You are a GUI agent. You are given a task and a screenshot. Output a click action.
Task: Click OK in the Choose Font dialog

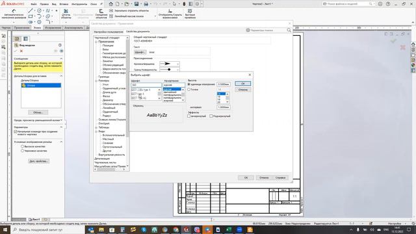(242, 84)
